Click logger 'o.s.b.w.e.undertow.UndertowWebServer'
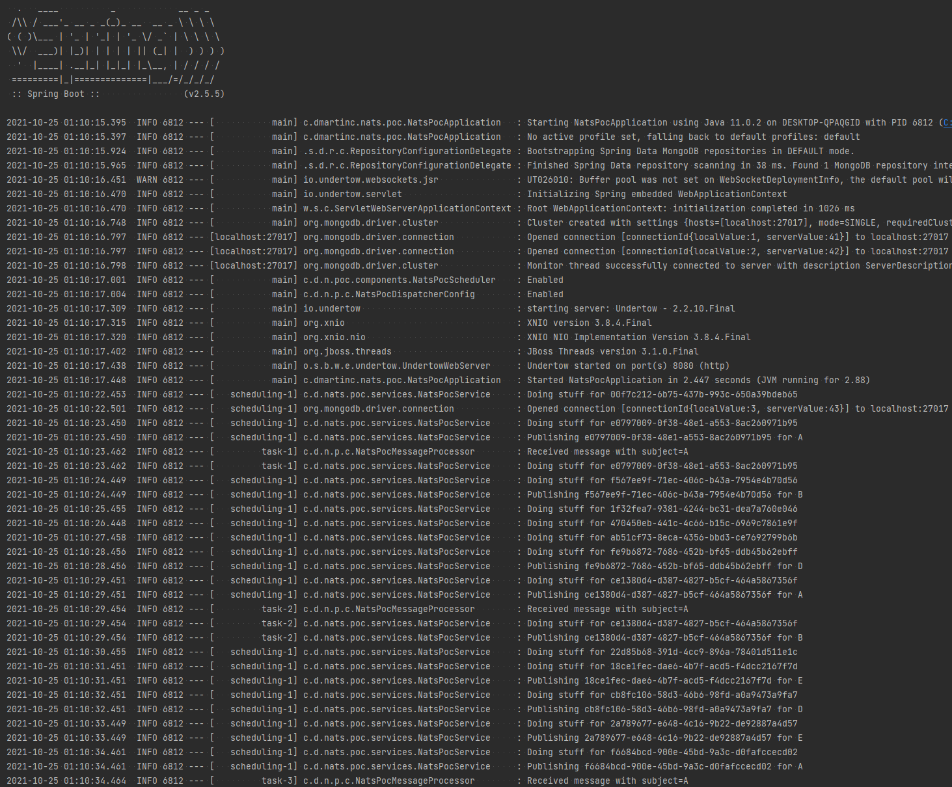 [397, 366]
